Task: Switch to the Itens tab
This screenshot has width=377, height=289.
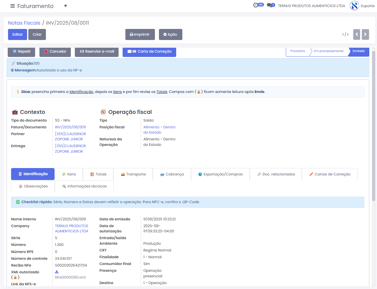Action: pos(69,174)
